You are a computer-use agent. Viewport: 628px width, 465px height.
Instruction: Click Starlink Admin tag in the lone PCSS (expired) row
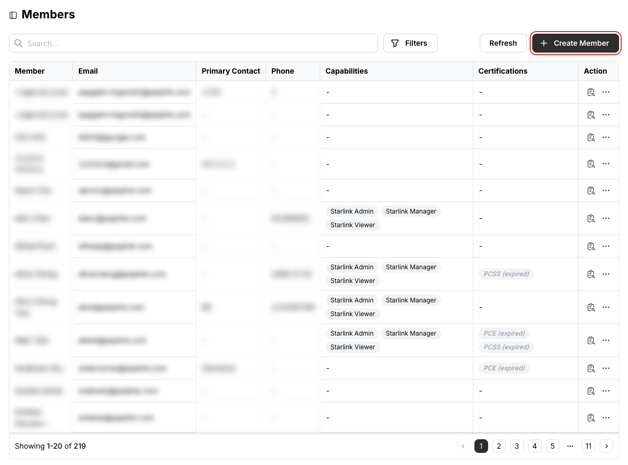point(352,267)
